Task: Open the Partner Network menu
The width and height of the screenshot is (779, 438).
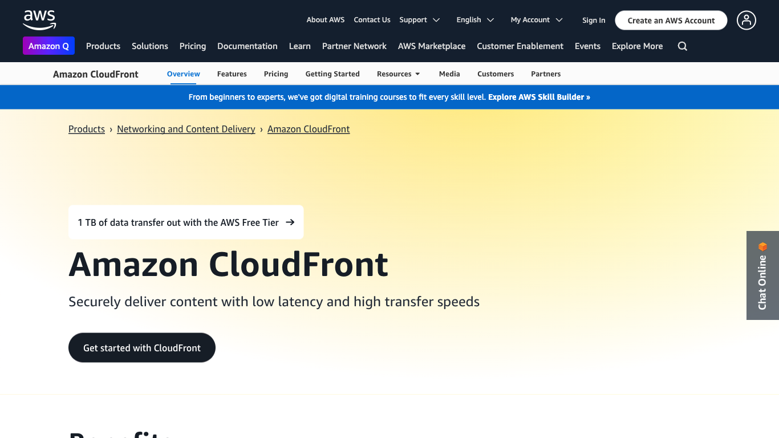Action: 354,46
